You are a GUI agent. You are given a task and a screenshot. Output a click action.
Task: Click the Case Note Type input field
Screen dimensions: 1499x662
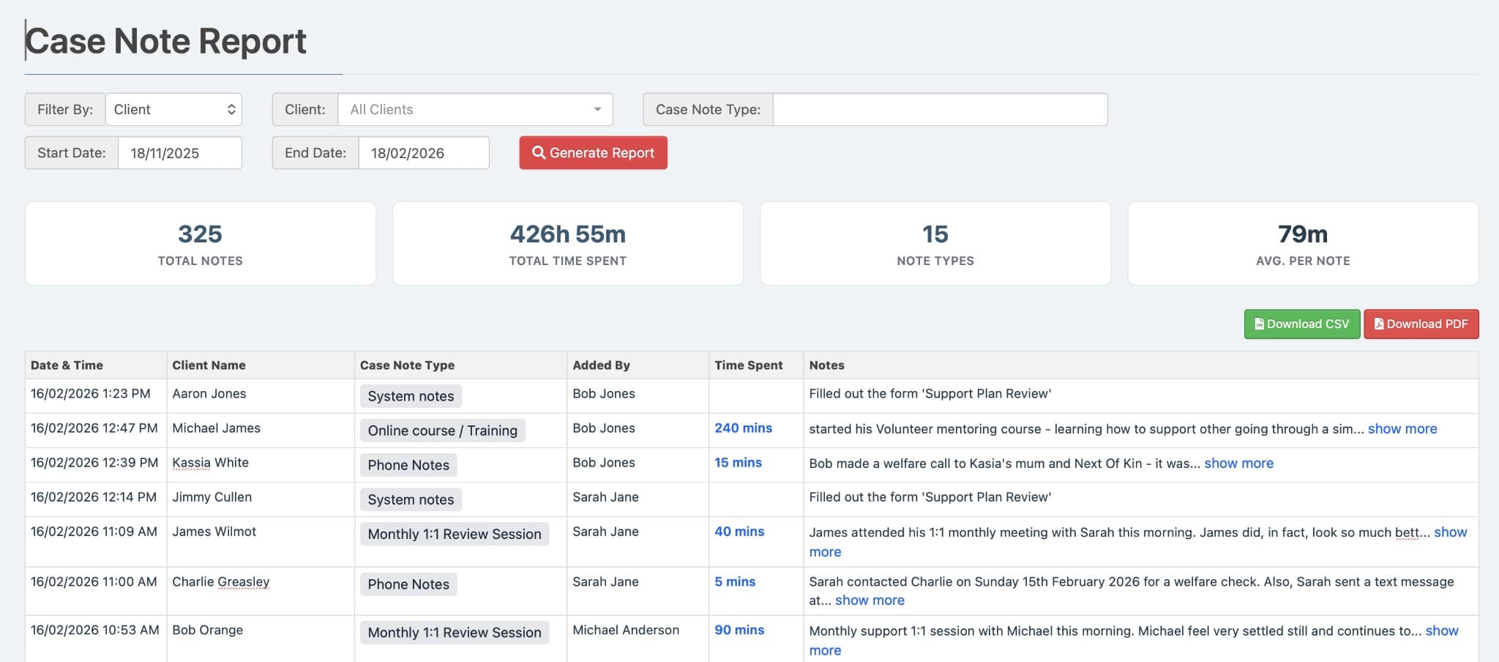940,110
